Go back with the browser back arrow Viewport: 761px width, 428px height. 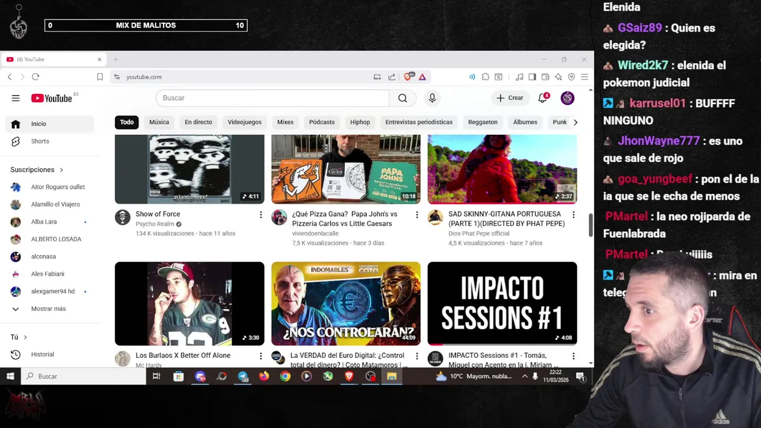(x=10, y=77)
